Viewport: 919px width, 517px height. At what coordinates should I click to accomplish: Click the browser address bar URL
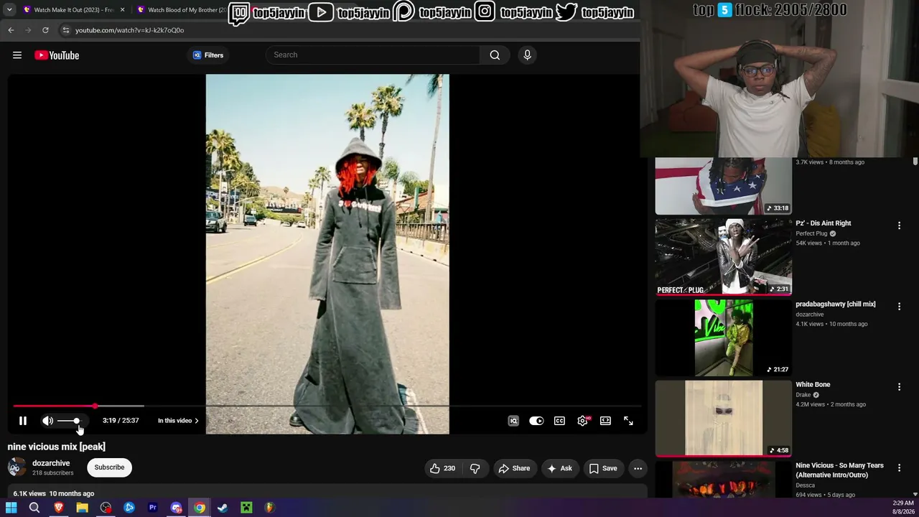point(130,30)
